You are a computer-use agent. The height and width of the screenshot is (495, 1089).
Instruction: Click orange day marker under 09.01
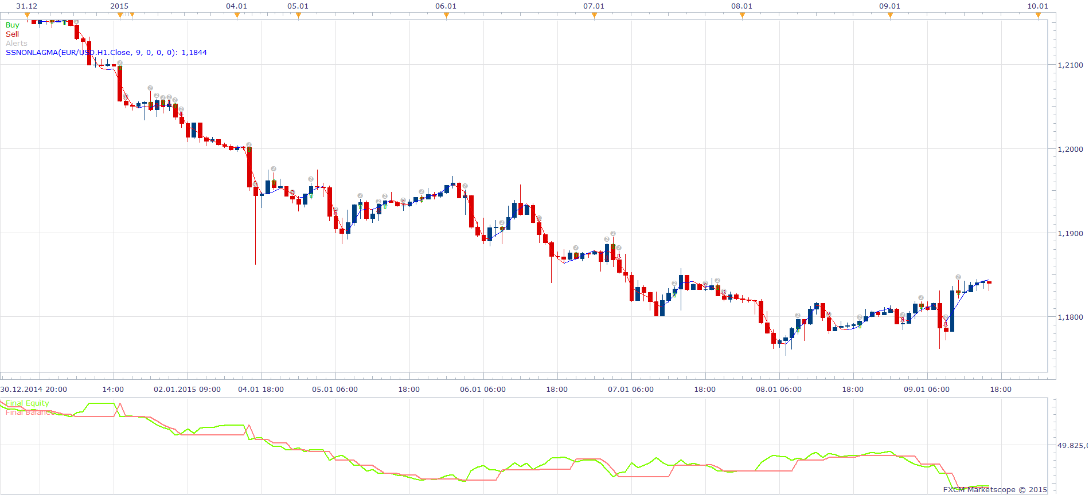point(890,15)
